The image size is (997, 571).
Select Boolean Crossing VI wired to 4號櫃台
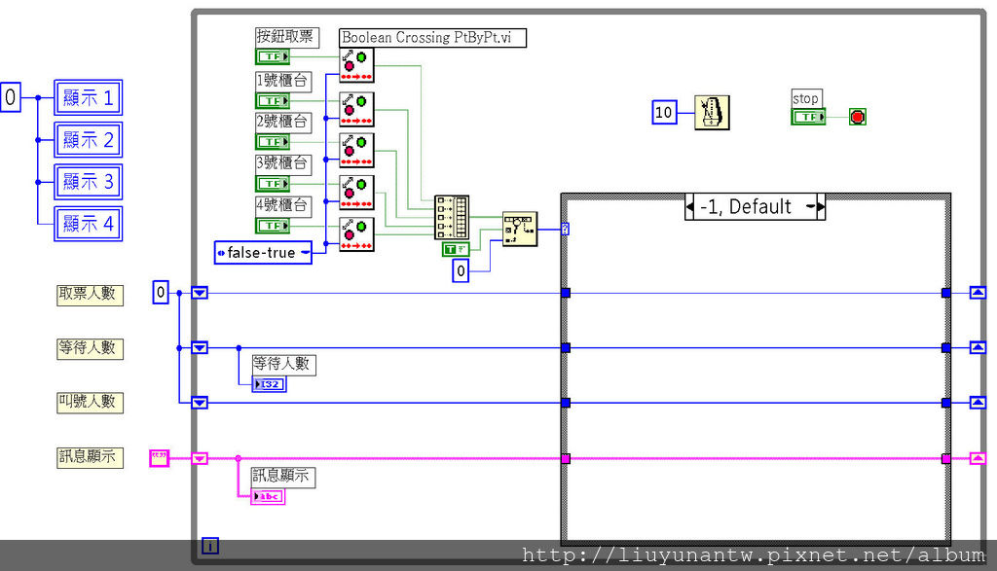[356, 234]
